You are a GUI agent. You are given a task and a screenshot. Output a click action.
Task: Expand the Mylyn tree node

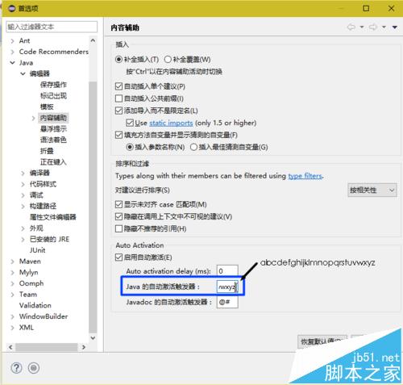tap(12, 273)
